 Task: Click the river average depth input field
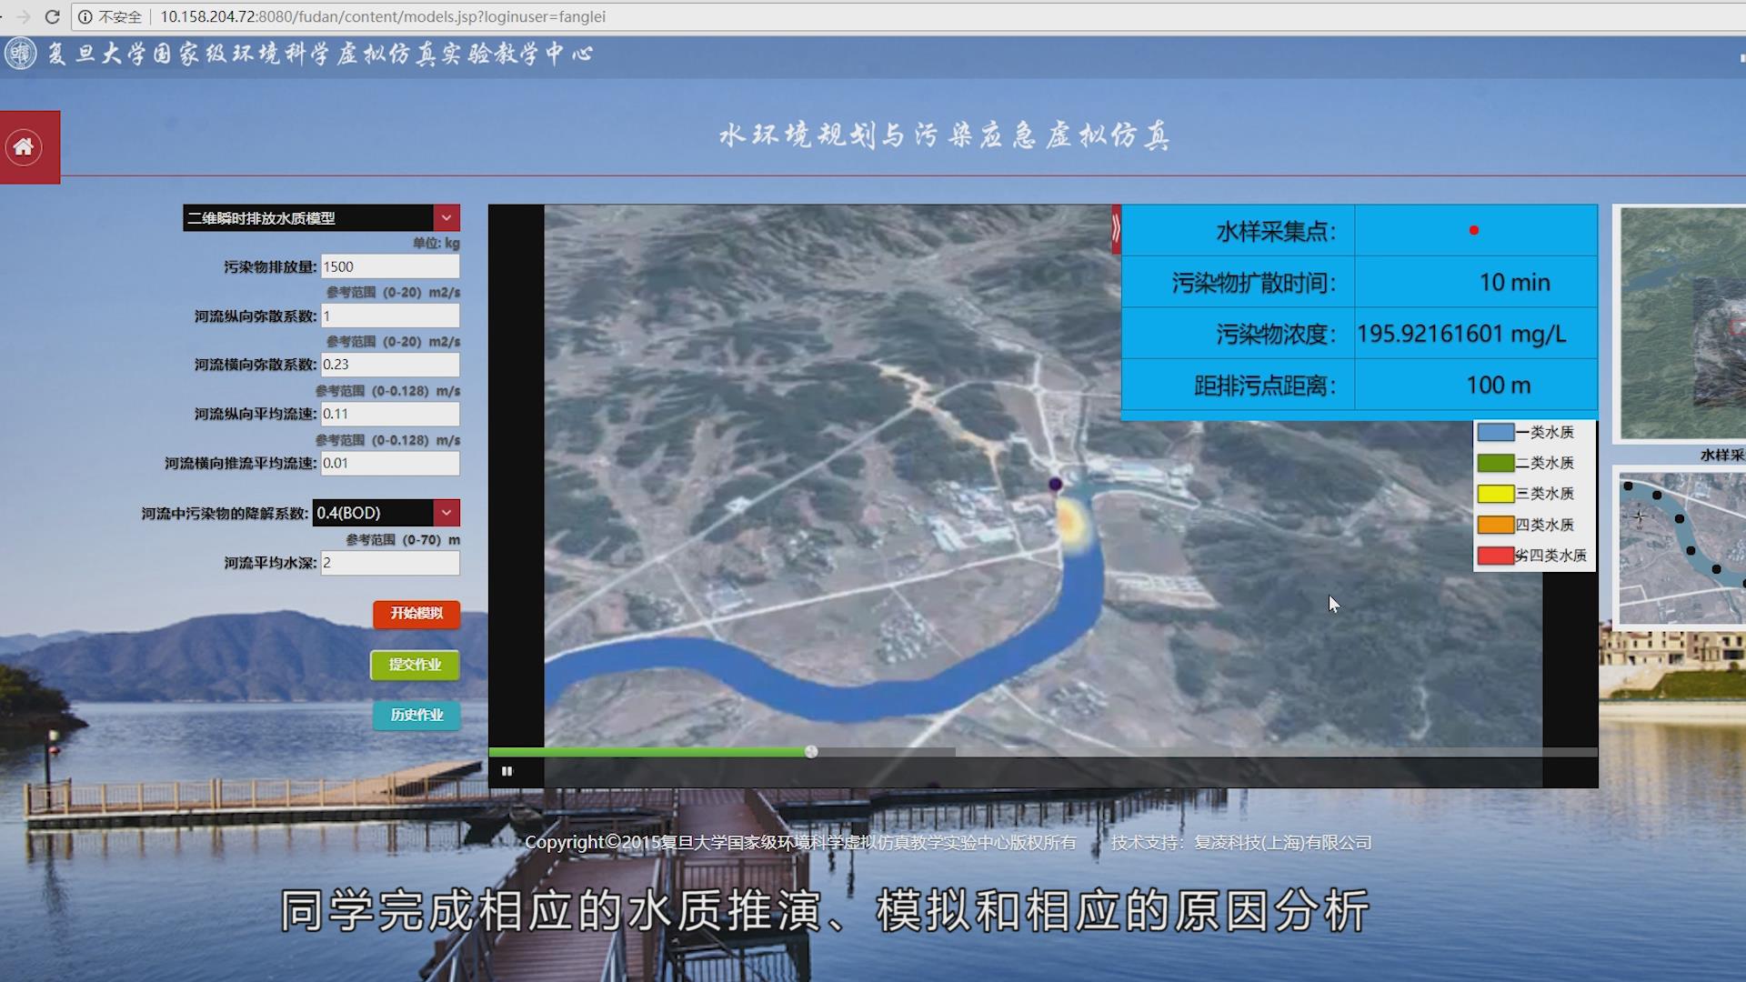[x=389, y=563]
